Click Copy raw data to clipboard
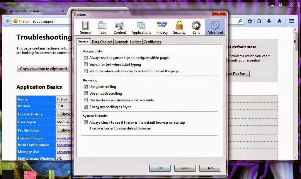 [x=43, y=69]
